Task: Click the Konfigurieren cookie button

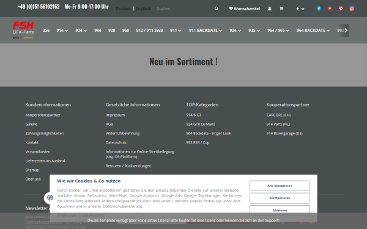Action: coord(280,198)
